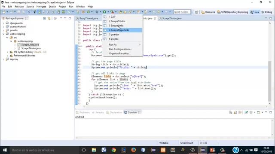This screenshot has width=275, height=154.
Task: Minimize the Package Explorer view
Action: tap(65, 18)
